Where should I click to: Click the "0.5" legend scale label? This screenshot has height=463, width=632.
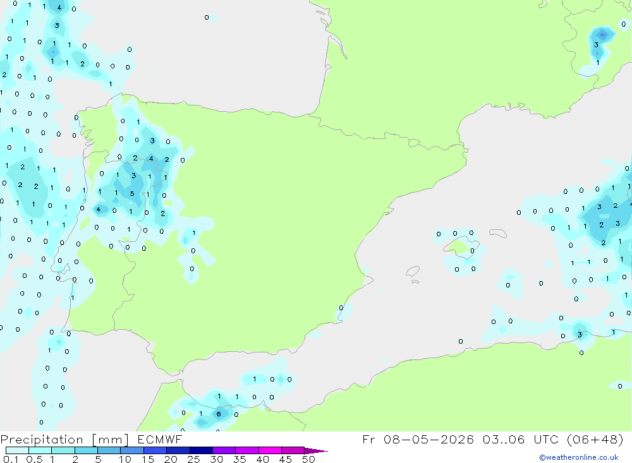(34, 459)
